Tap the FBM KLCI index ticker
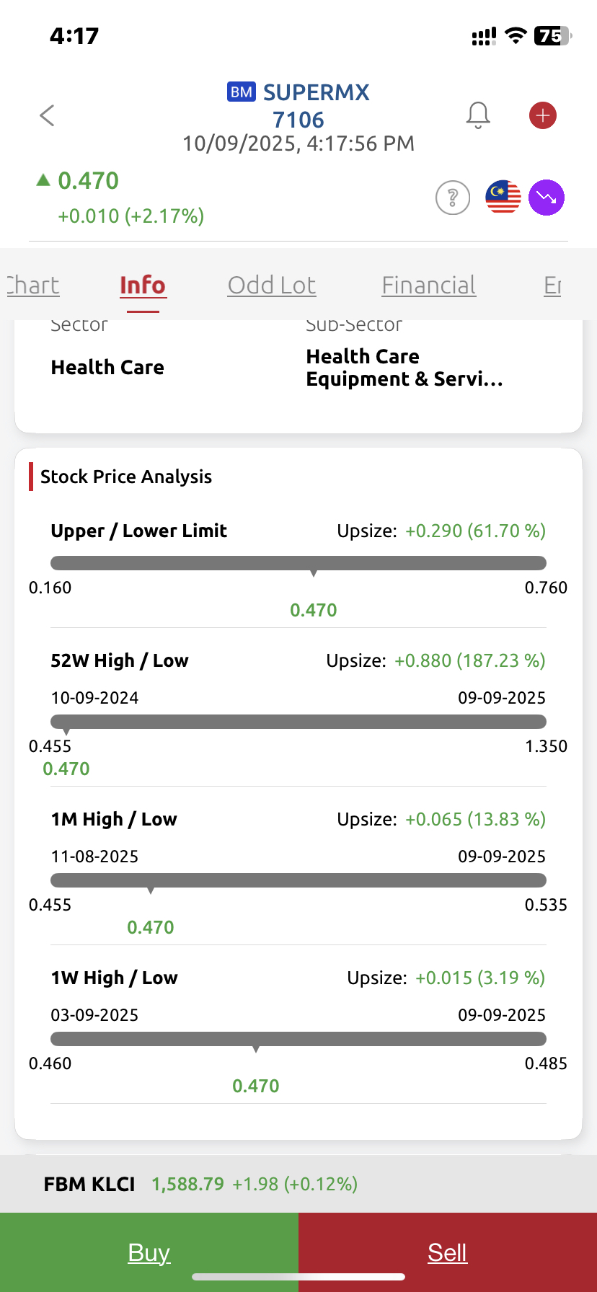 click(200, 1184)
